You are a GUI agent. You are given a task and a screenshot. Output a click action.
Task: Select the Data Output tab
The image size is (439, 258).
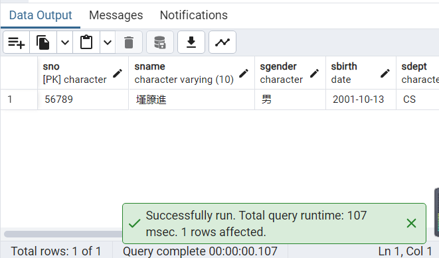pos(41,15)
